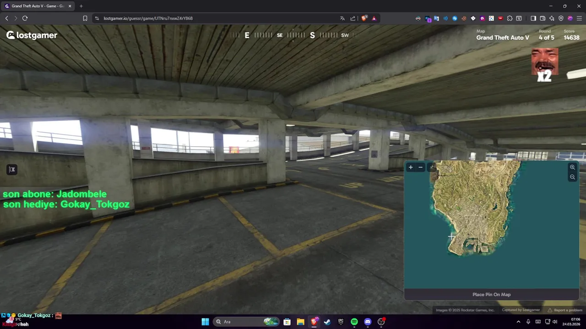Click the lostgamer logo
This screenshot has height=329, width=586.
point(32,35)
